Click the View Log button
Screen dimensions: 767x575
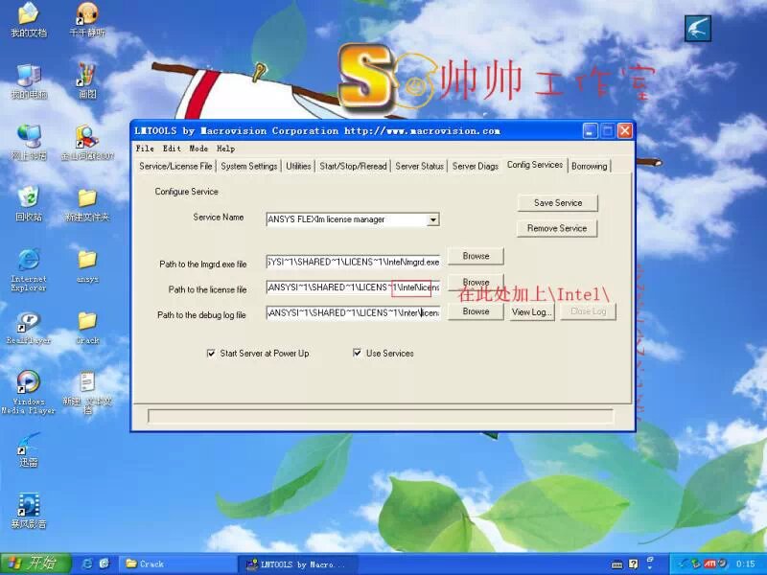point(532,311)
